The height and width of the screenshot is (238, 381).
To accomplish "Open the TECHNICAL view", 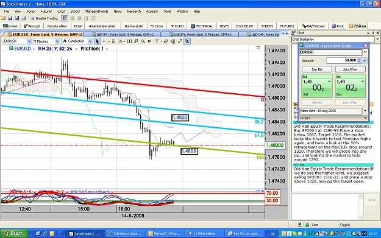I will pyautogui.click(x=202, y=26).
